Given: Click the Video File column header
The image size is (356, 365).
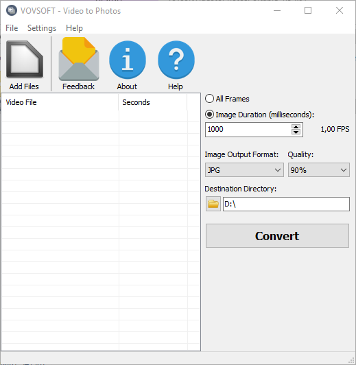Looking at the screenshot, I should [60, 102].
